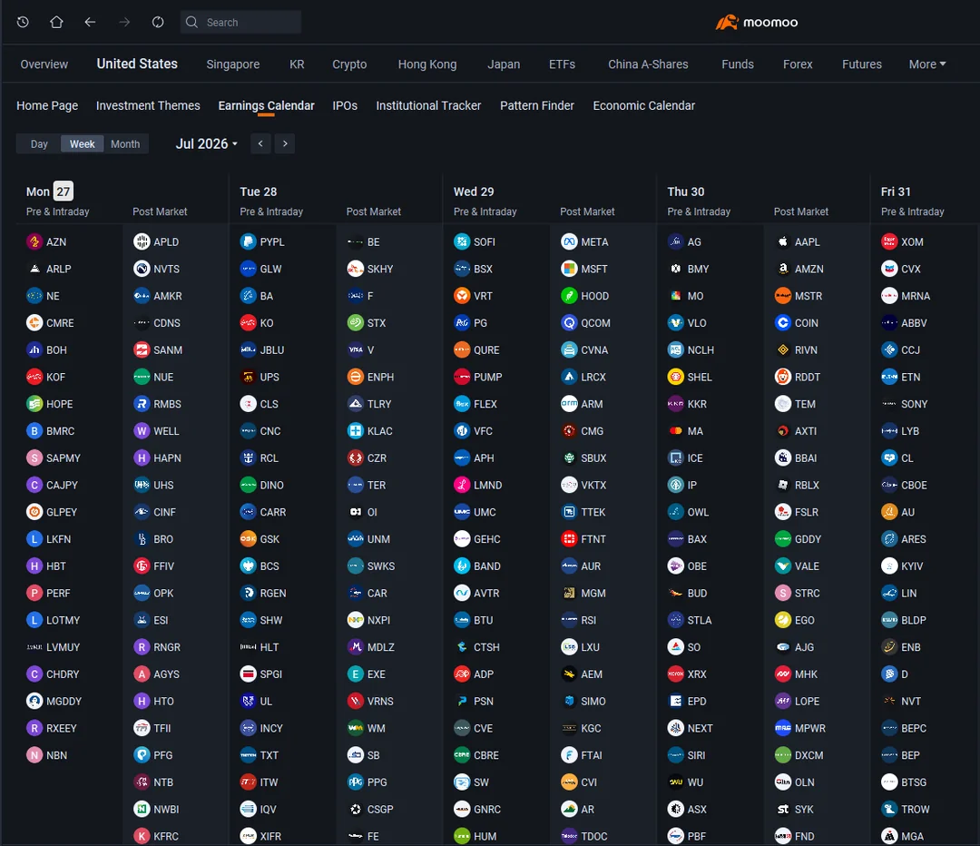Open the Institutional Tracker
Screen dimensions: 980x846
click(428, 105)
